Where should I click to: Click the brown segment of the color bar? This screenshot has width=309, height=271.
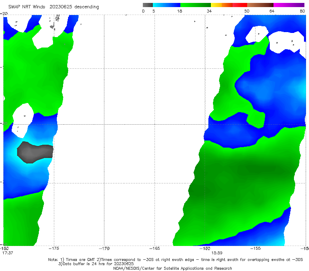coord(260,5)
